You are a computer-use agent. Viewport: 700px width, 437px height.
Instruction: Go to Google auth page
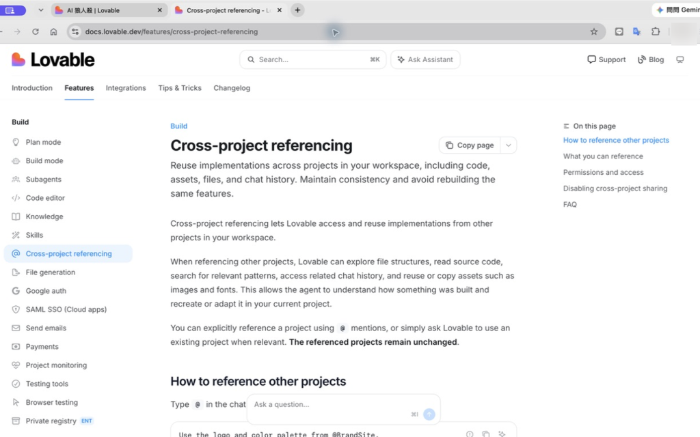click(46, 291)
